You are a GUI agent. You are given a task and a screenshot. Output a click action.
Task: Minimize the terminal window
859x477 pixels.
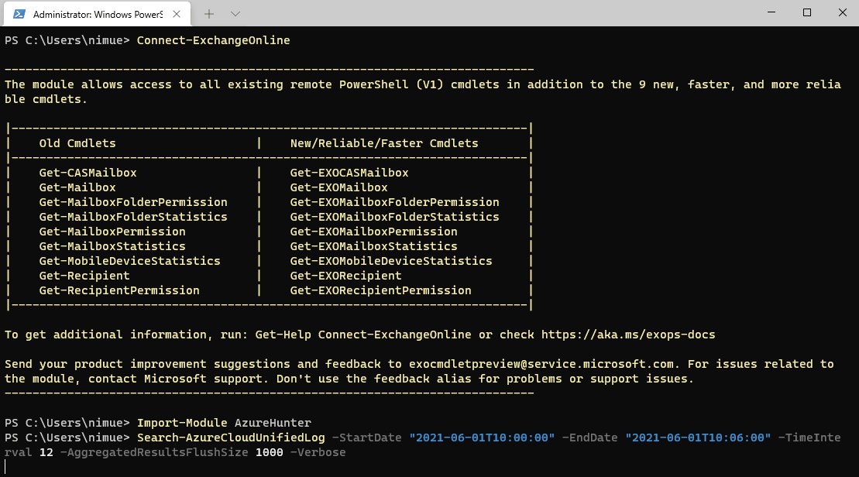[x=770, y=12]
